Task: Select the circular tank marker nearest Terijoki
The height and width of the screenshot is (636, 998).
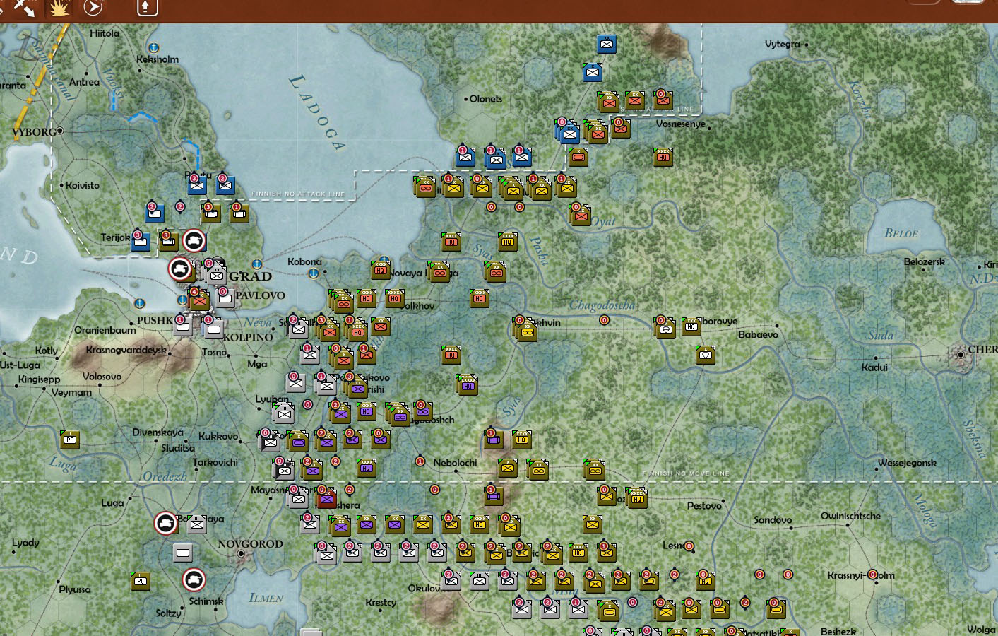Action: point(194,241)
